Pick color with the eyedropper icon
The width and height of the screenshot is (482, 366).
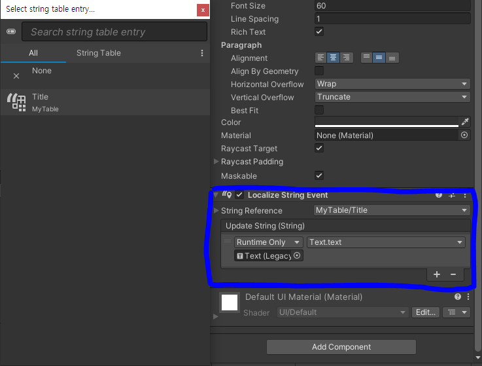(465, 122)
